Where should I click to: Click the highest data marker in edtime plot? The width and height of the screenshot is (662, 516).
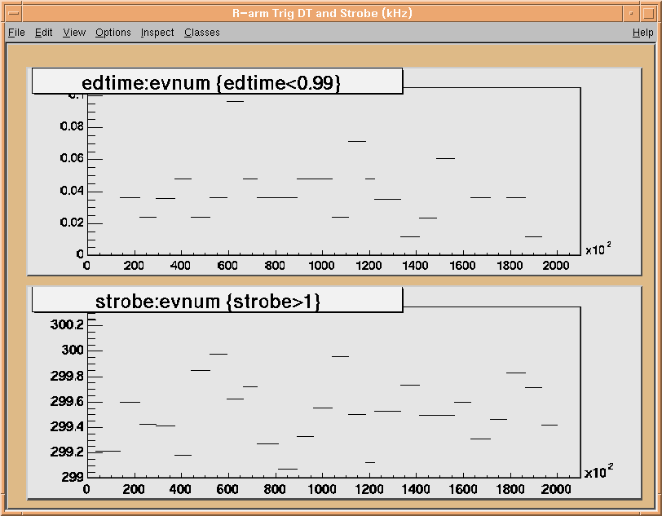235,101
